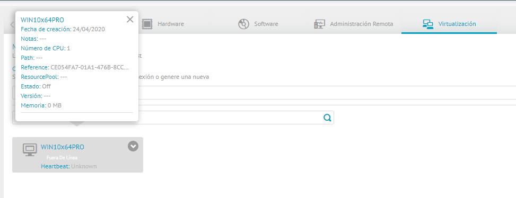Click the Software disc icon
This screenshot has width=516, height=198.
(x=243, y=24)
